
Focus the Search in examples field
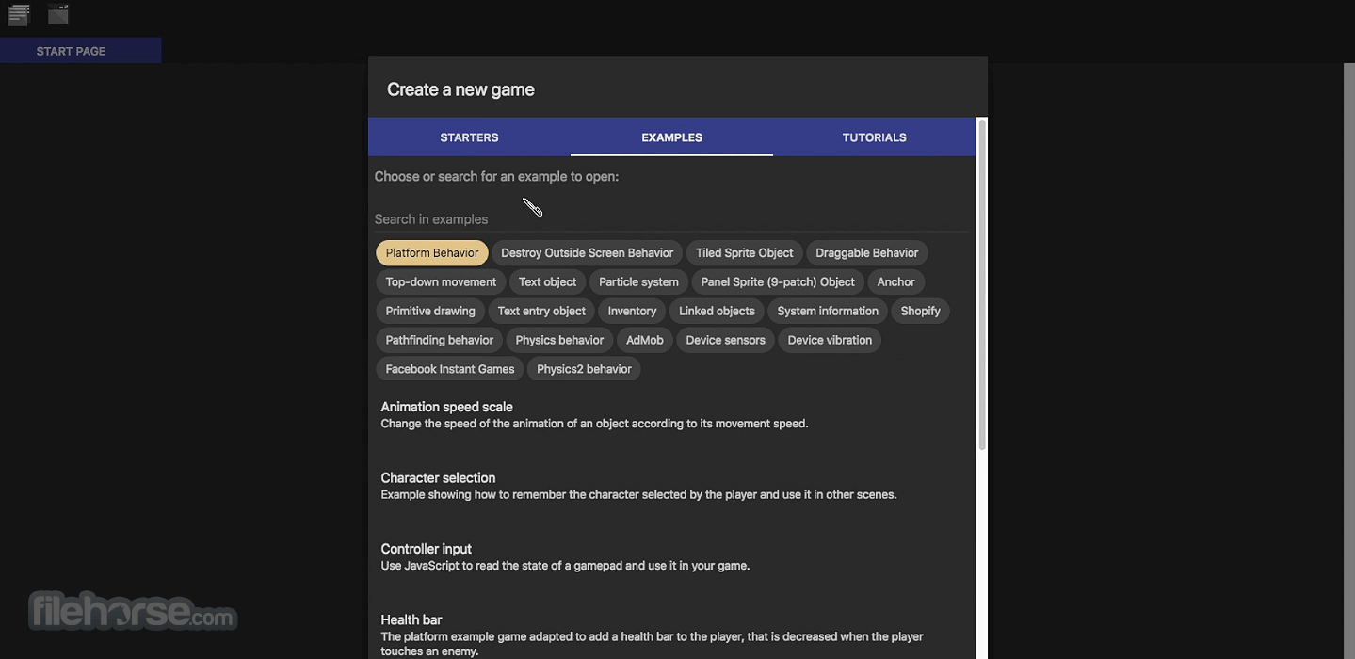(670, 218)
